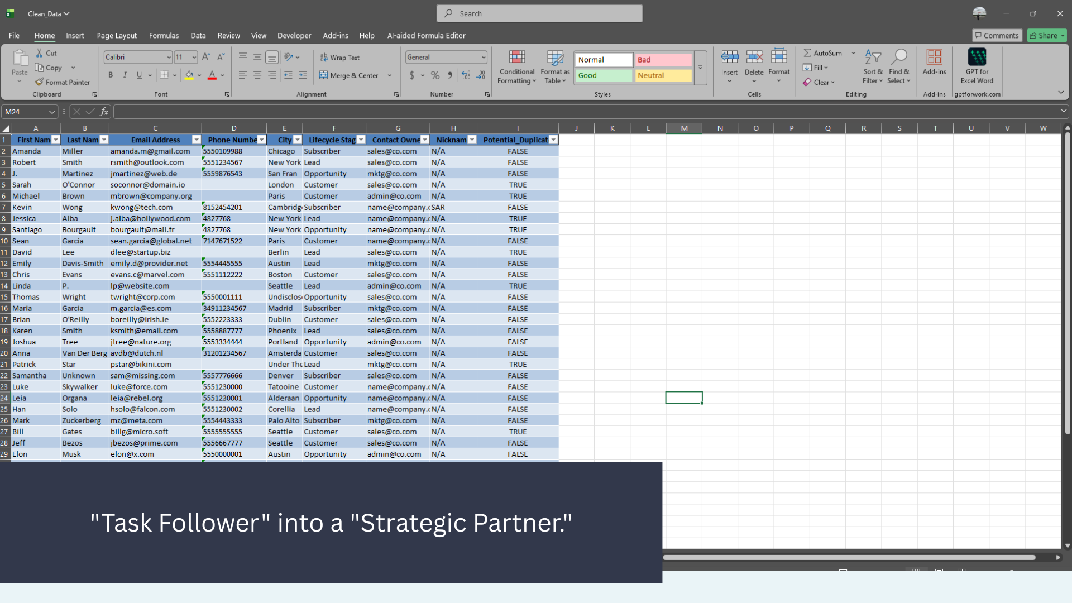The image size is (1072, 603).
Task: Click the Insert Function fx icon
Action: 104,112
